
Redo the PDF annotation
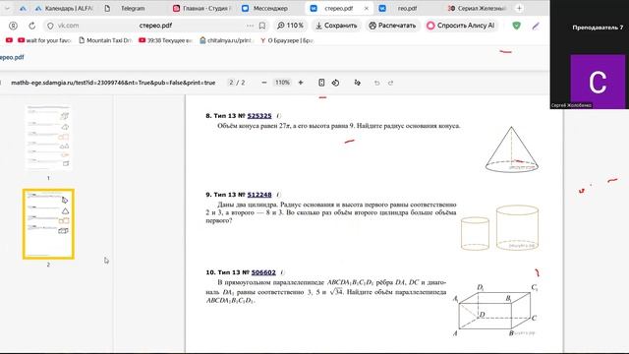click(390, 83)
